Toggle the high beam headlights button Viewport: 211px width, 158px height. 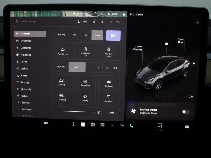click(x=113, y=35)
